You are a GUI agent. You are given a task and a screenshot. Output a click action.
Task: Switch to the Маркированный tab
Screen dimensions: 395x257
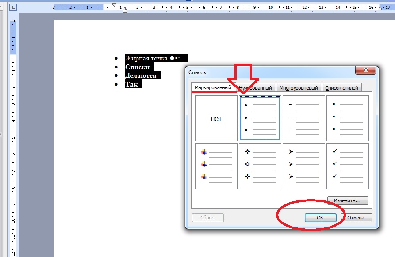213,87
